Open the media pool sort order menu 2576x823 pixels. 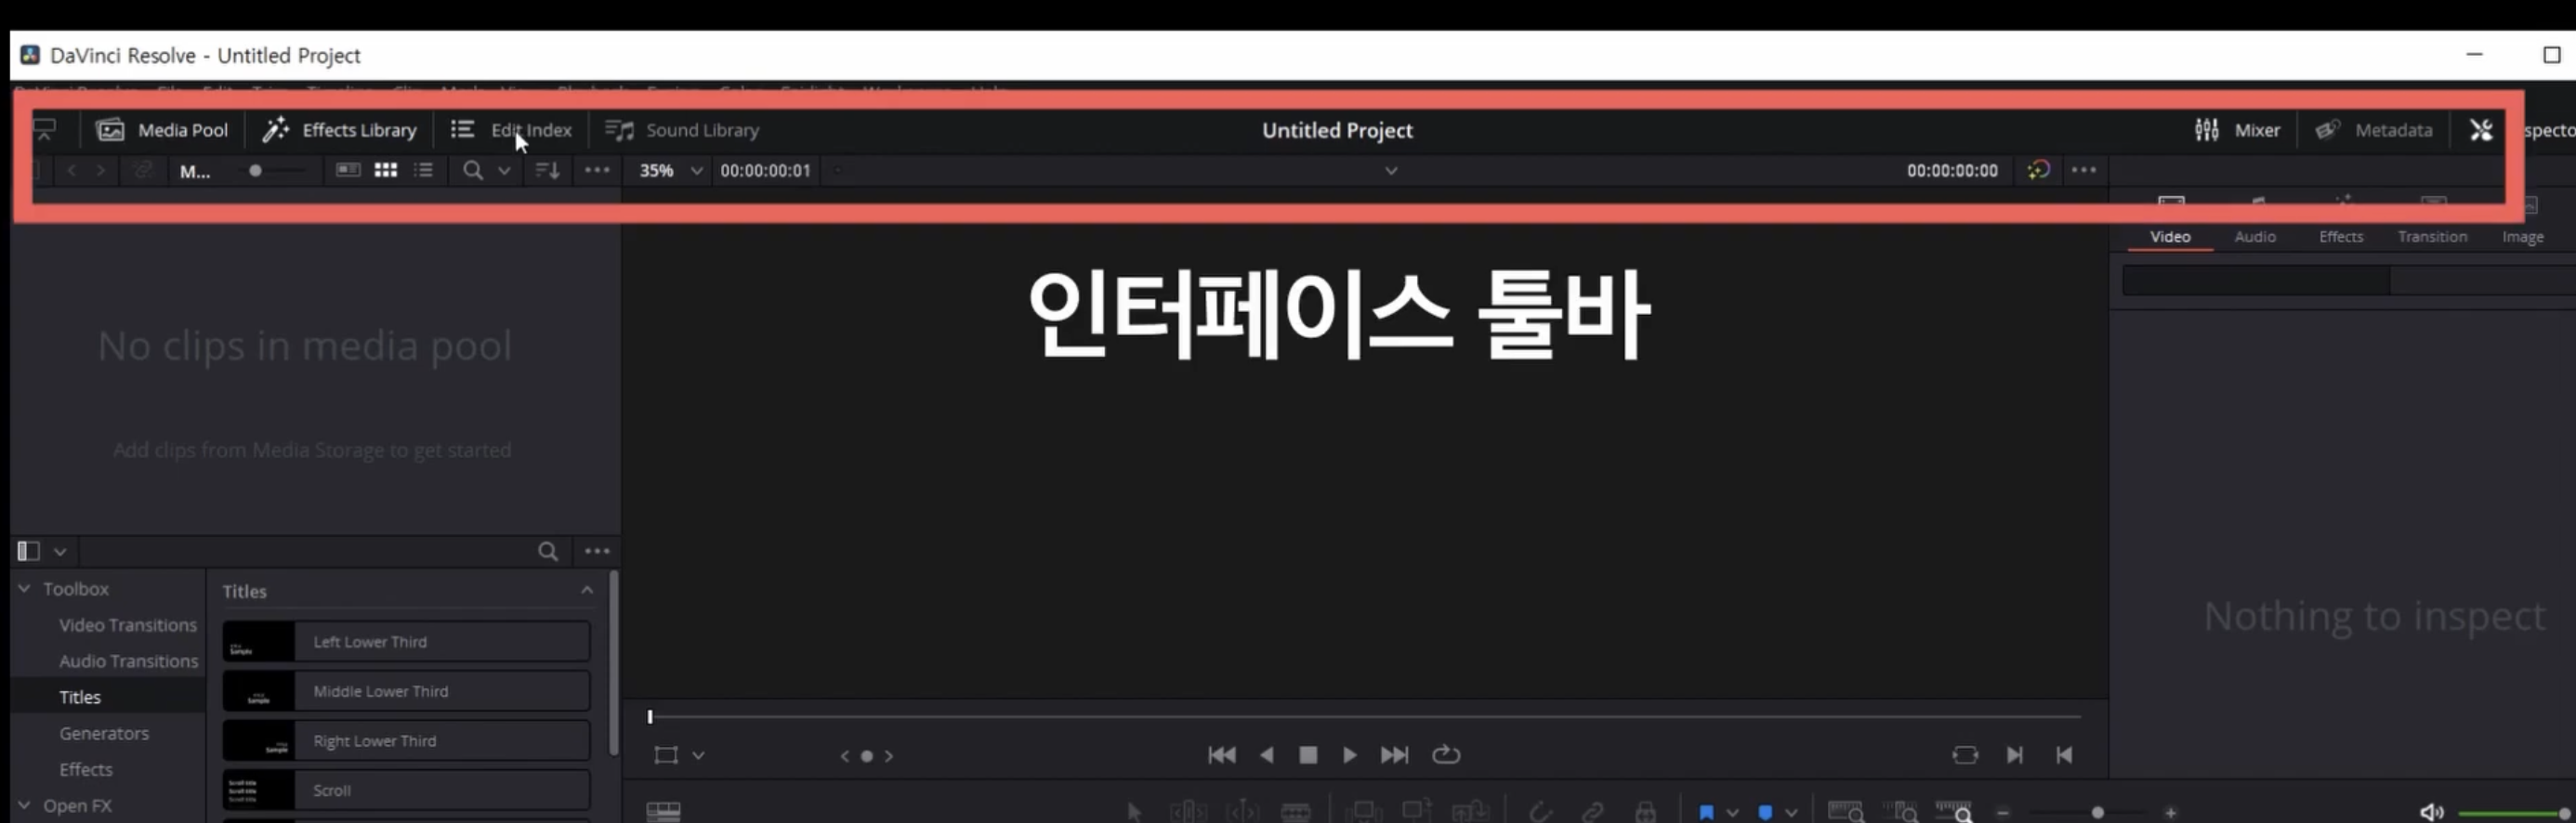point(547,170)
